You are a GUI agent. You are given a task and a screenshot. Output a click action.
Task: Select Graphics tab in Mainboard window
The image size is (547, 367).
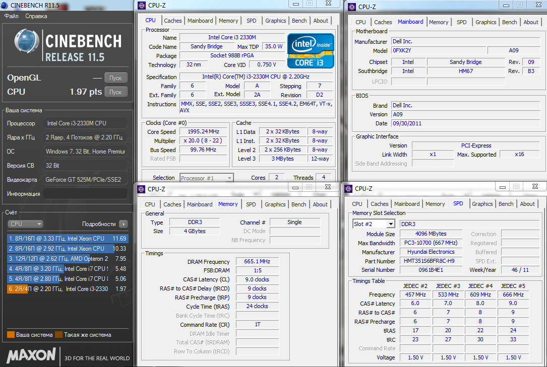pyautogui.click(x=485, y=22)
